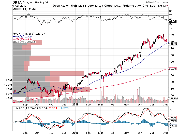The height and width of the screenshot is (135, 178).
Task: Click the red down arrow next to Chg
Action: coord(167,6)
